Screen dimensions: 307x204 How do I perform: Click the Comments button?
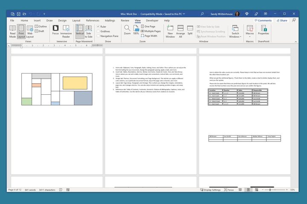point(263,20)
